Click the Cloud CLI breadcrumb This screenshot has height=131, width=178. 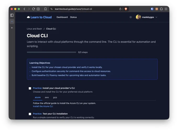(x=51, y=29)
